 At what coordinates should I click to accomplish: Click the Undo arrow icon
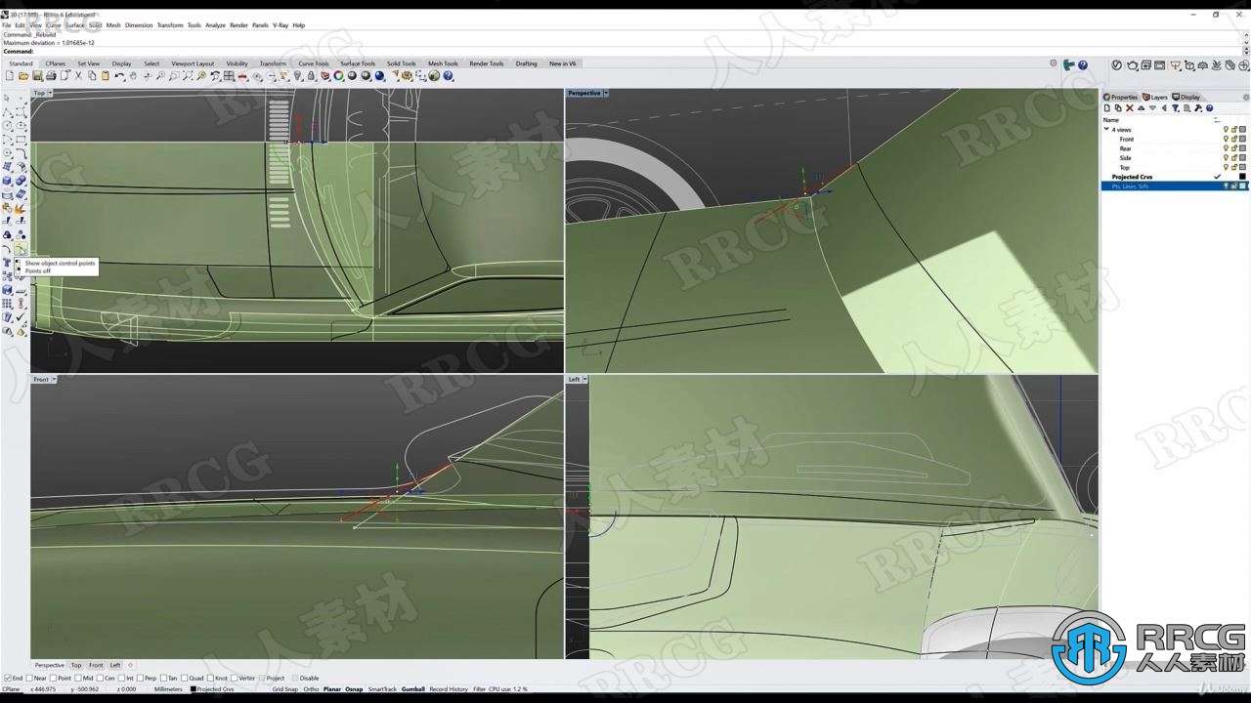pyautogui.click(x=119, y=76)
